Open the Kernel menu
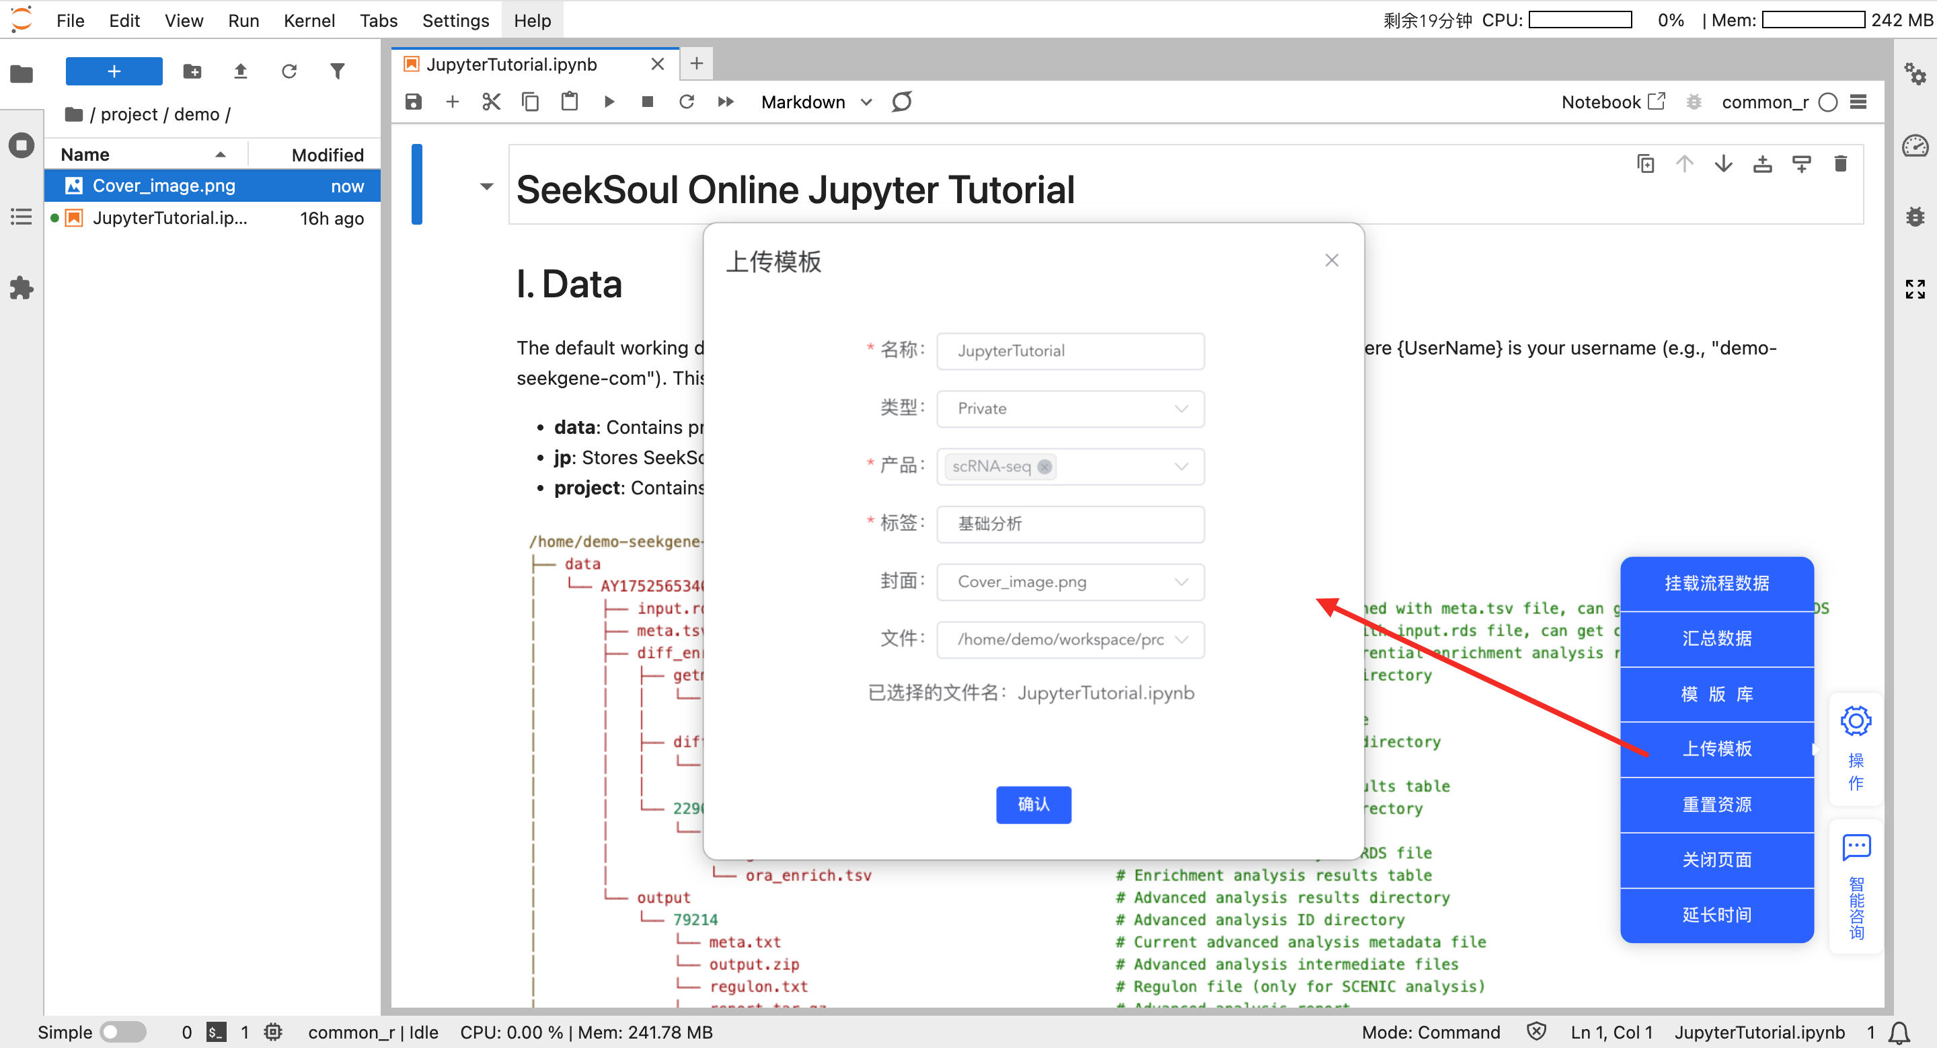1937x1048 pixels. click(x=308, y=20)
